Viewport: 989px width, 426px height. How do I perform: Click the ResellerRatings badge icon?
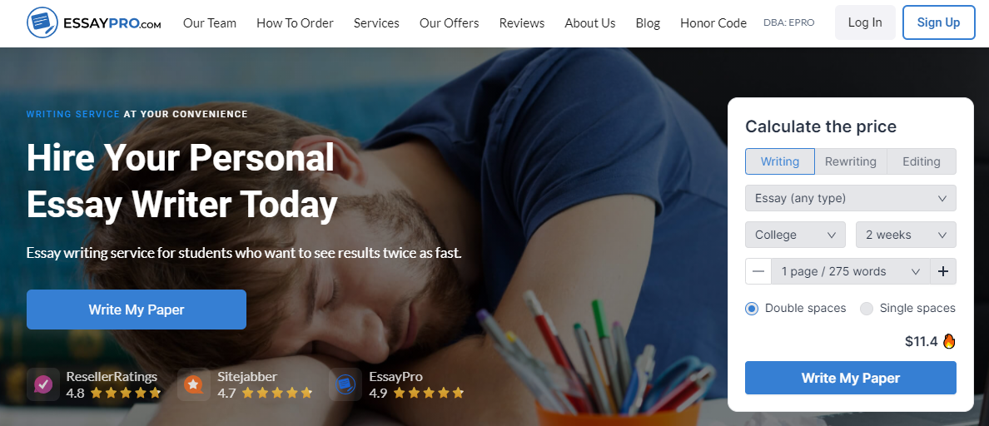tap(43, 384)
